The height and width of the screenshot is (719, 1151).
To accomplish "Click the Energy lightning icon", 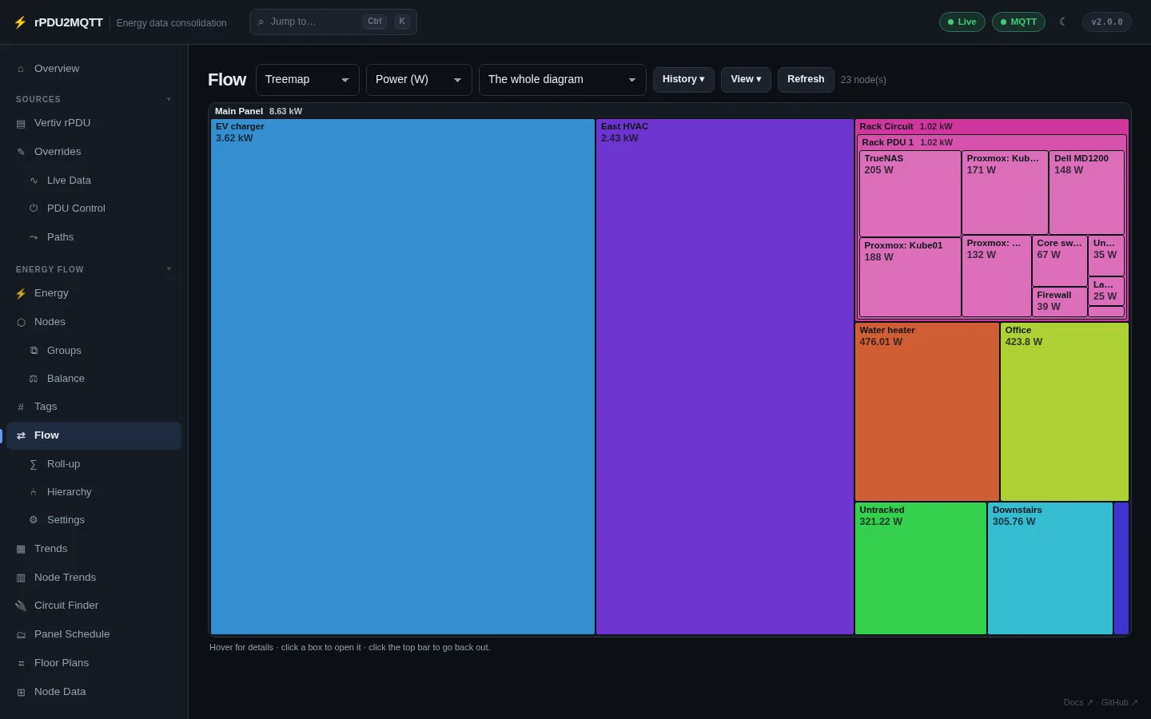I will click(21, 293).
